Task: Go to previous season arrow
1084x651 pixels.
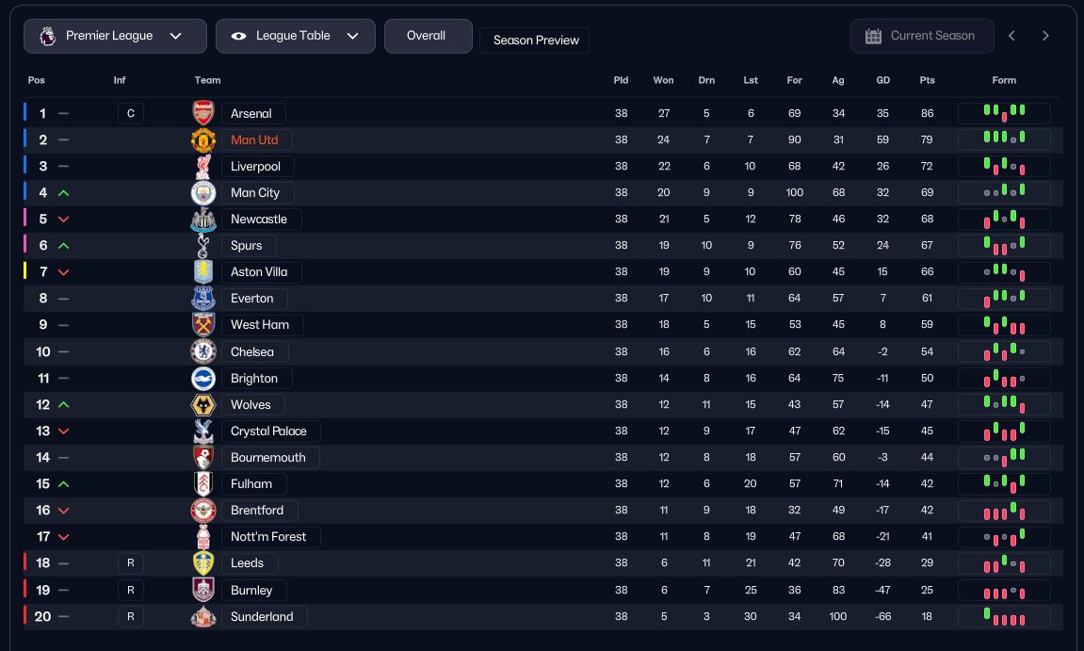Action: (1011, 36)
